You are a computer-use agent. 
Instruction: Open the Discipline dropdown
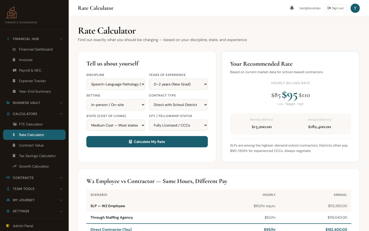click(x=116, y=84)
